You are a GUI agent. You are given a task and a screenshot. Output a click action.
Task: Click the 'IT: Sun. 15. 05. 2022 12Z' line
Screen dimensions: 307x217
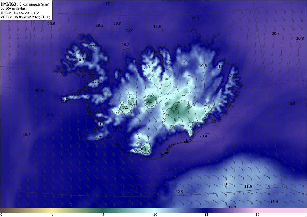(20, 13)
